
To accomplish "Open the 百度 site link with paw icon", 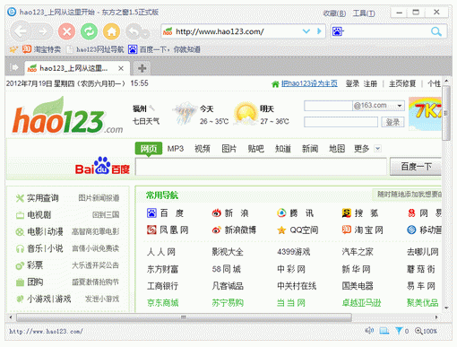I will 166,213.
